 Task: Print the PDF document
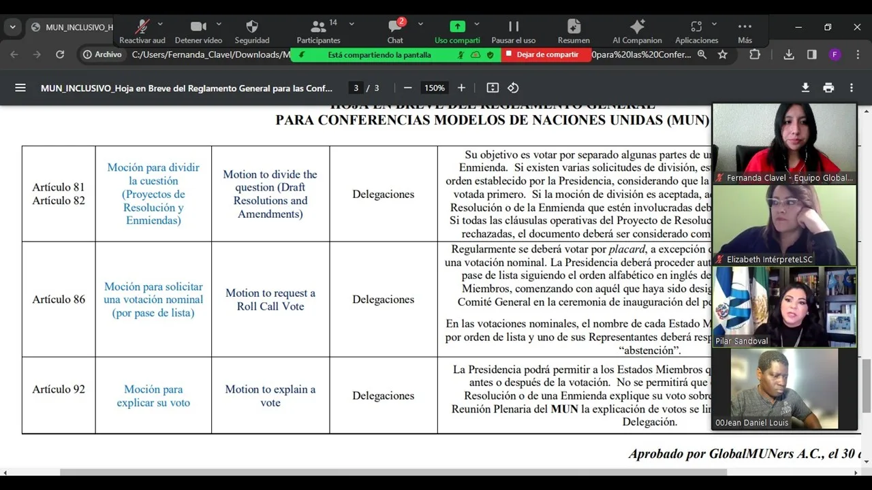tap(828, 88)
